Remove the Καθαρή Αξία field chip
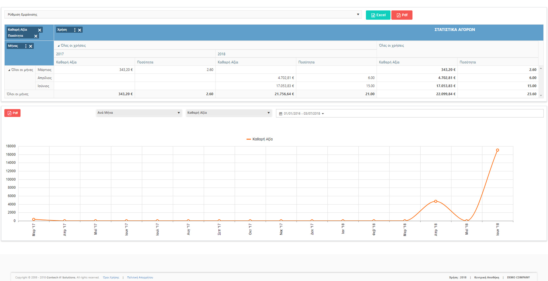 point(40,30)
